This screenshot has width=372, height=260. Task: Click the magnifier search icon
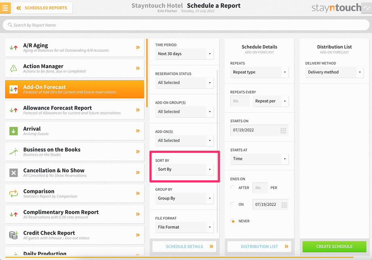coord(10,25)
